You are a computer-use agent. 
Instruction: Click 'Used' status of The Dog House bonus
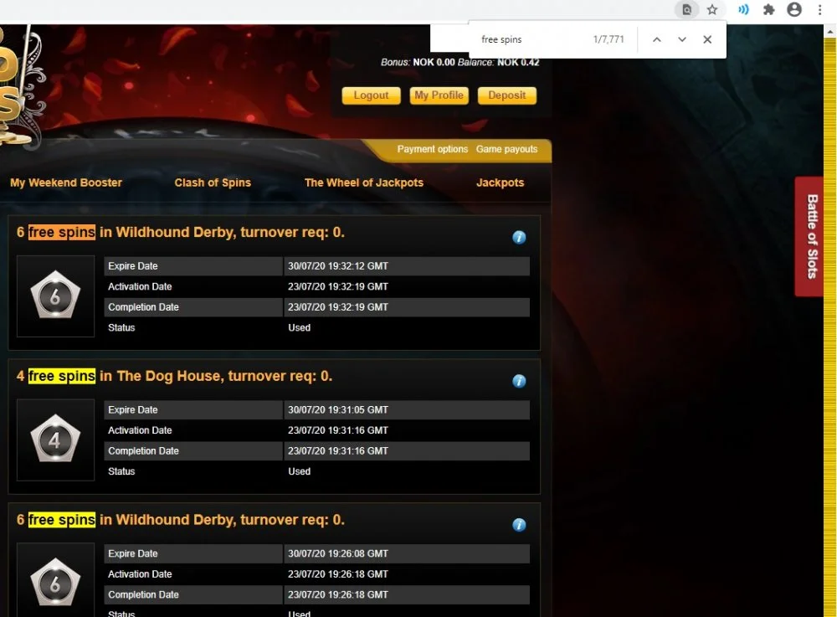pyautogui.click(x=299, y=472)
